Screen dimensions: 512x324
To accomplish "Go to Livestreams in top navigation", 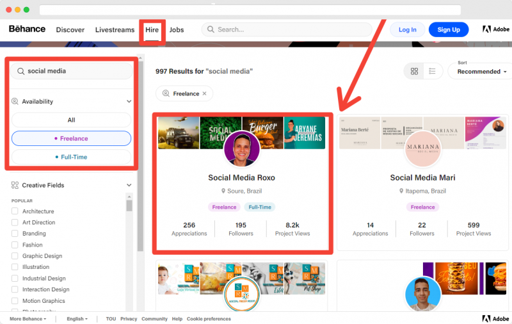I will 115,29.
